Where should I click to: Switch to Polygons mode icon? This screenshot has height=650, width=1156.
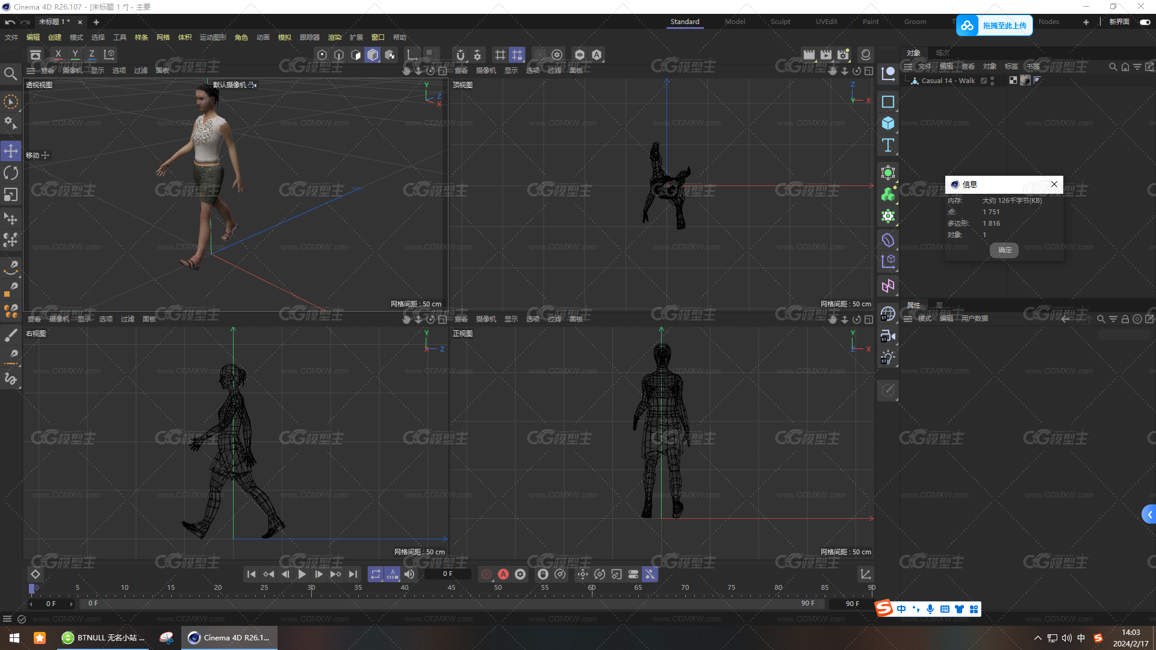[x=356, y=55]
